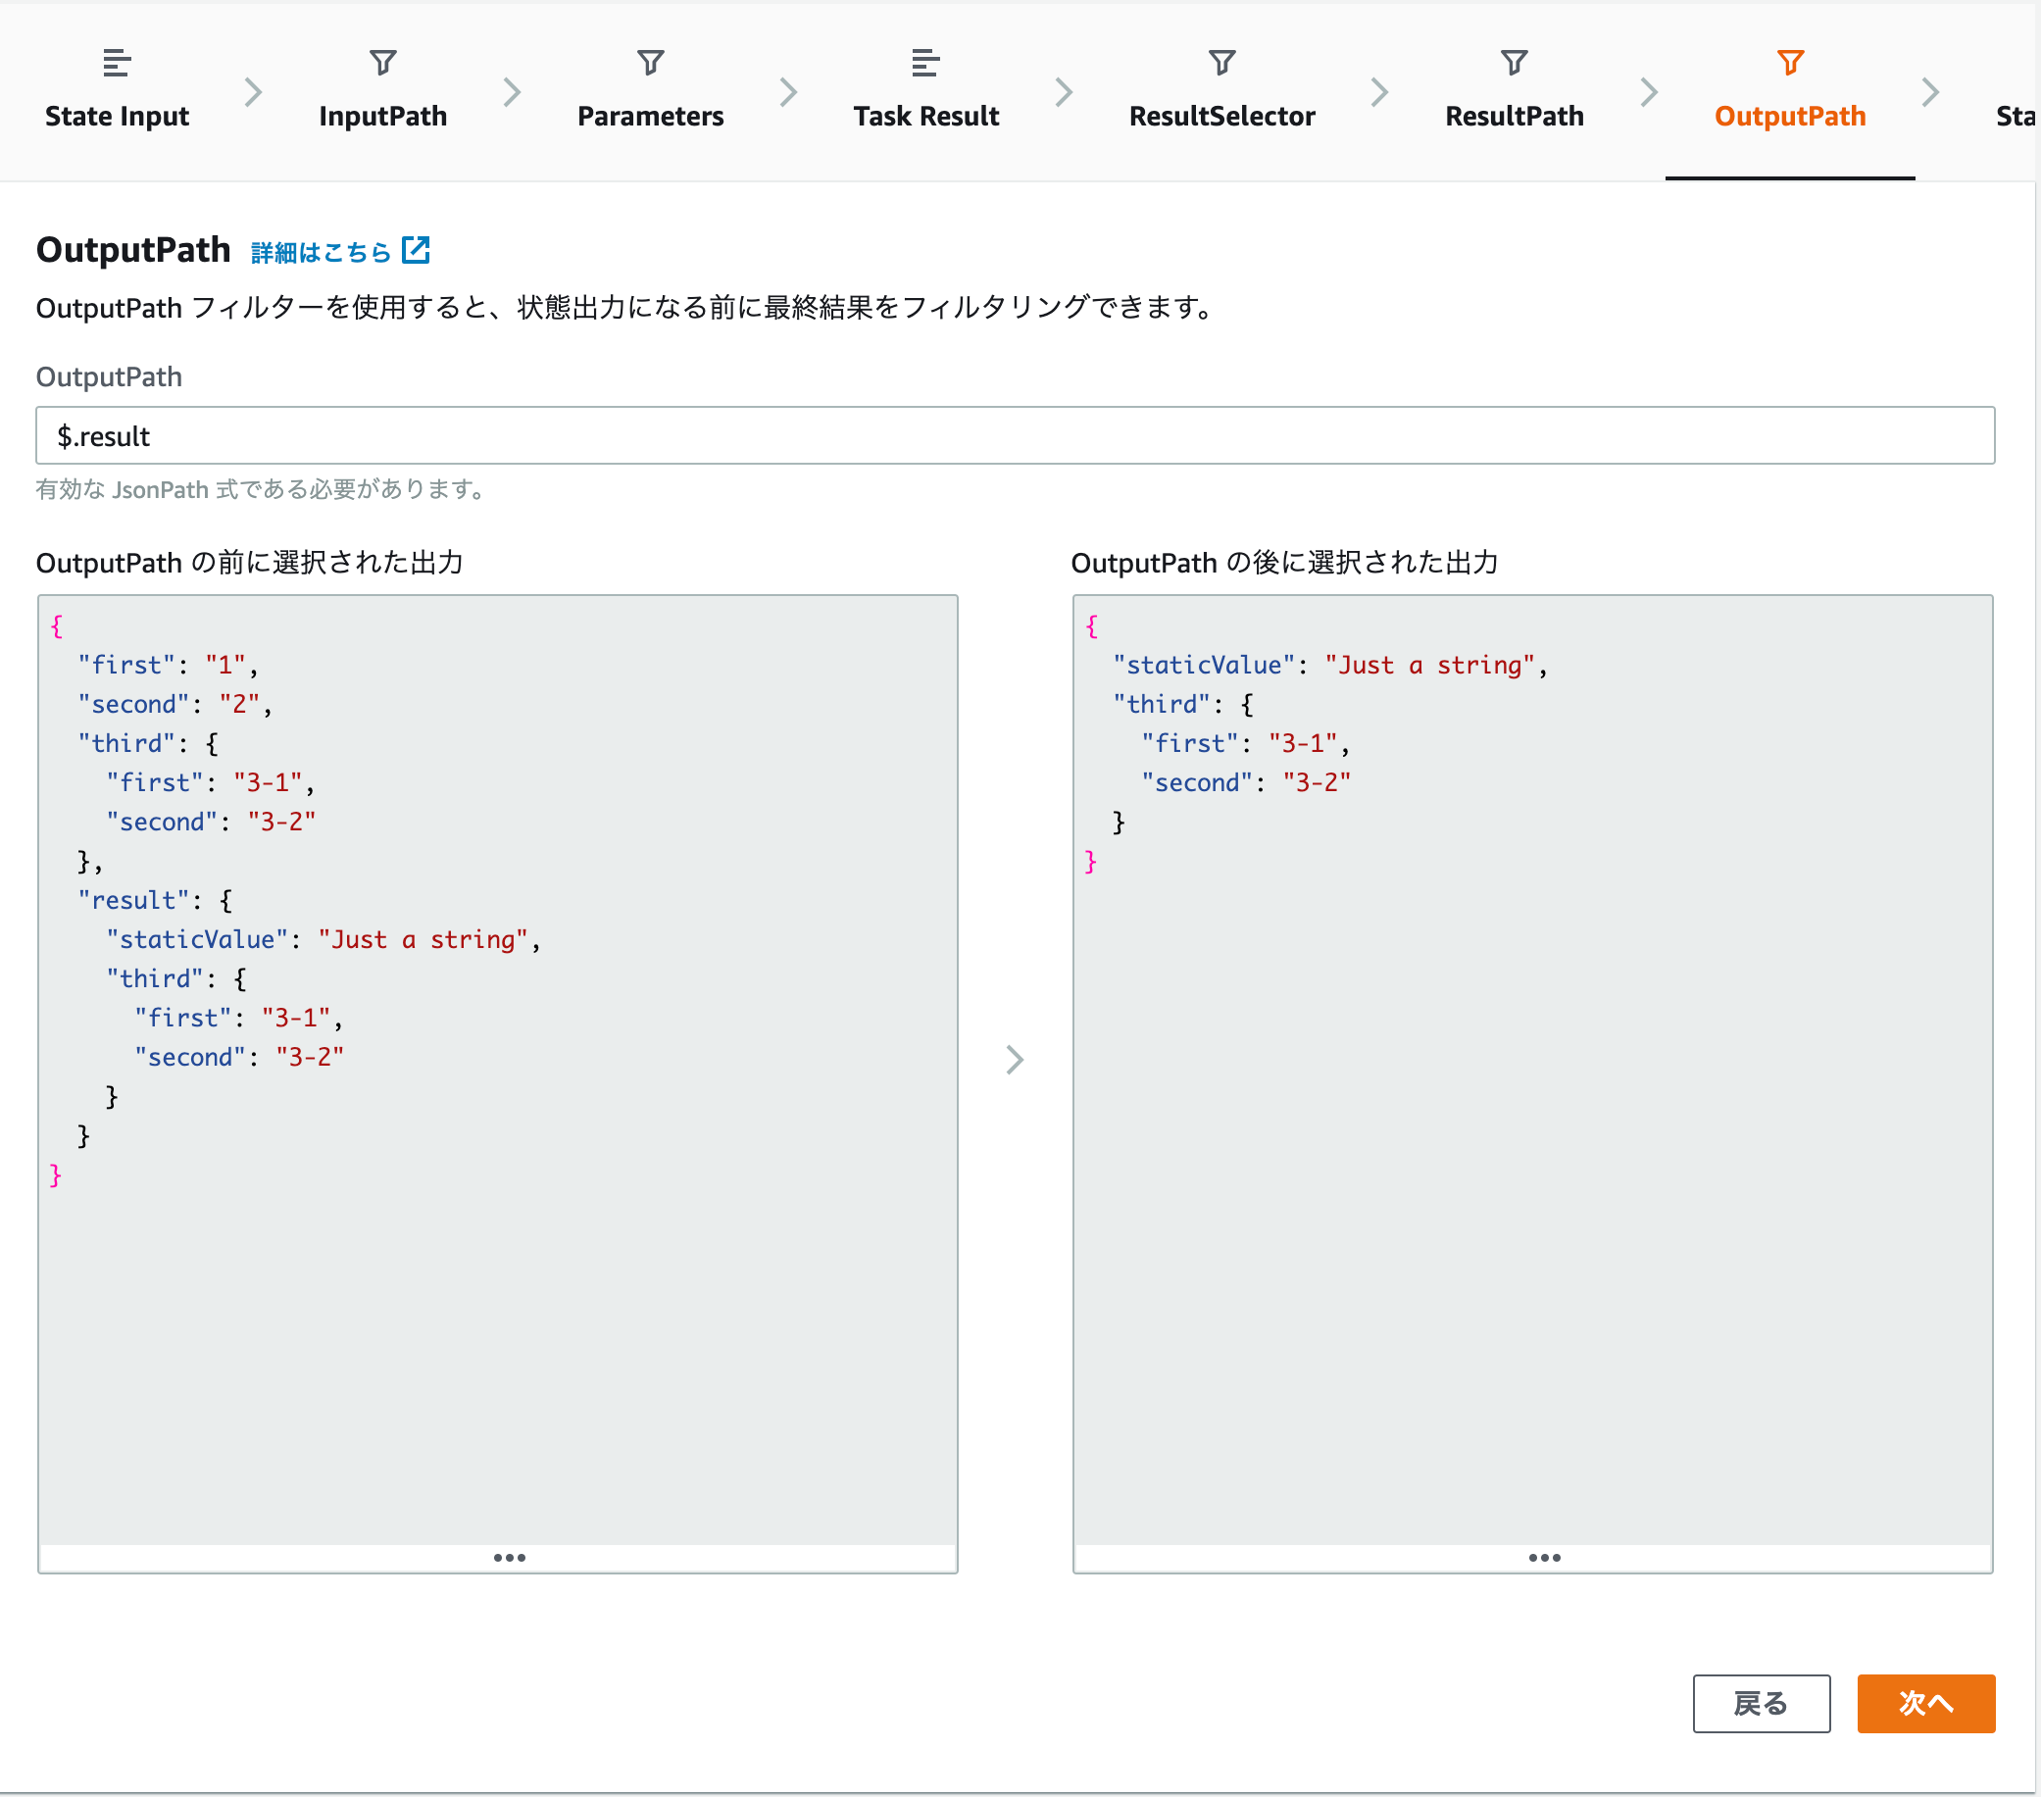
Task: Click the OutputPath $.result input field
Action: point(1015,435)
